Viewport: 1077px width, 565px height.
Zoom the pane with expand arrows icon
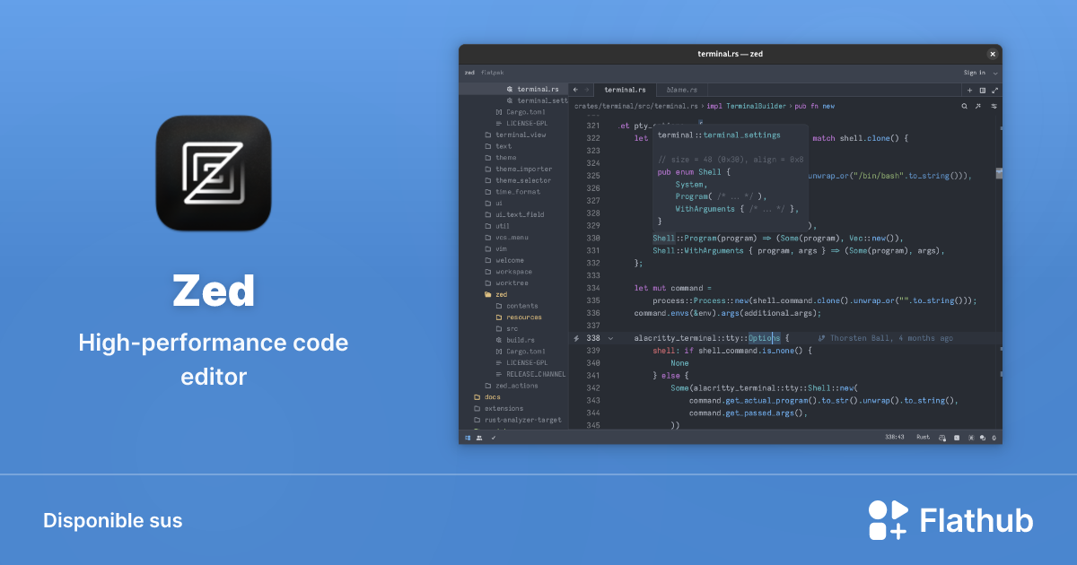tap(994, 90)
